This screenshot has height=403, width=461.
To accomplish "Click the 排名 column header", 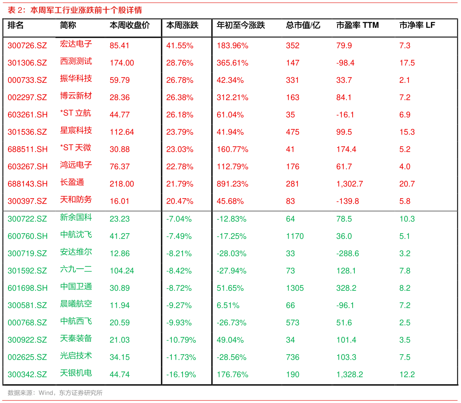I will [x=15, y=26].
